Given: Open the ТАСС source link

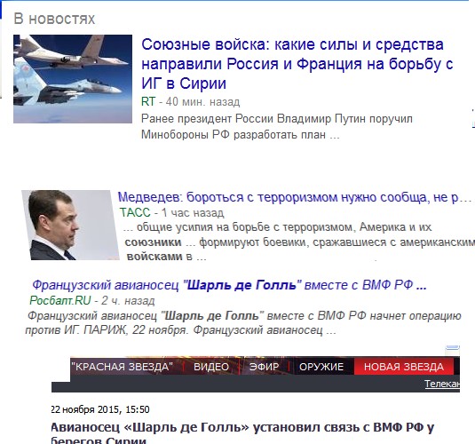Looking at the screenshot, I should pos(135,212).
